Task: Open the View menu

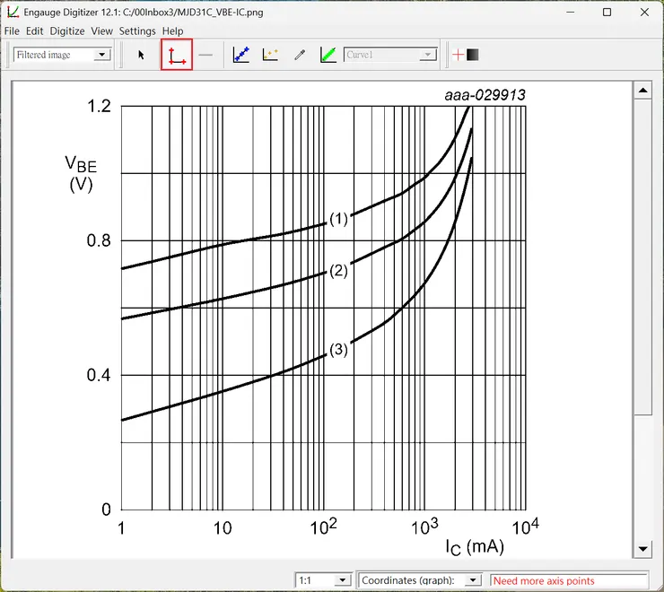Action: coord(101,30)
